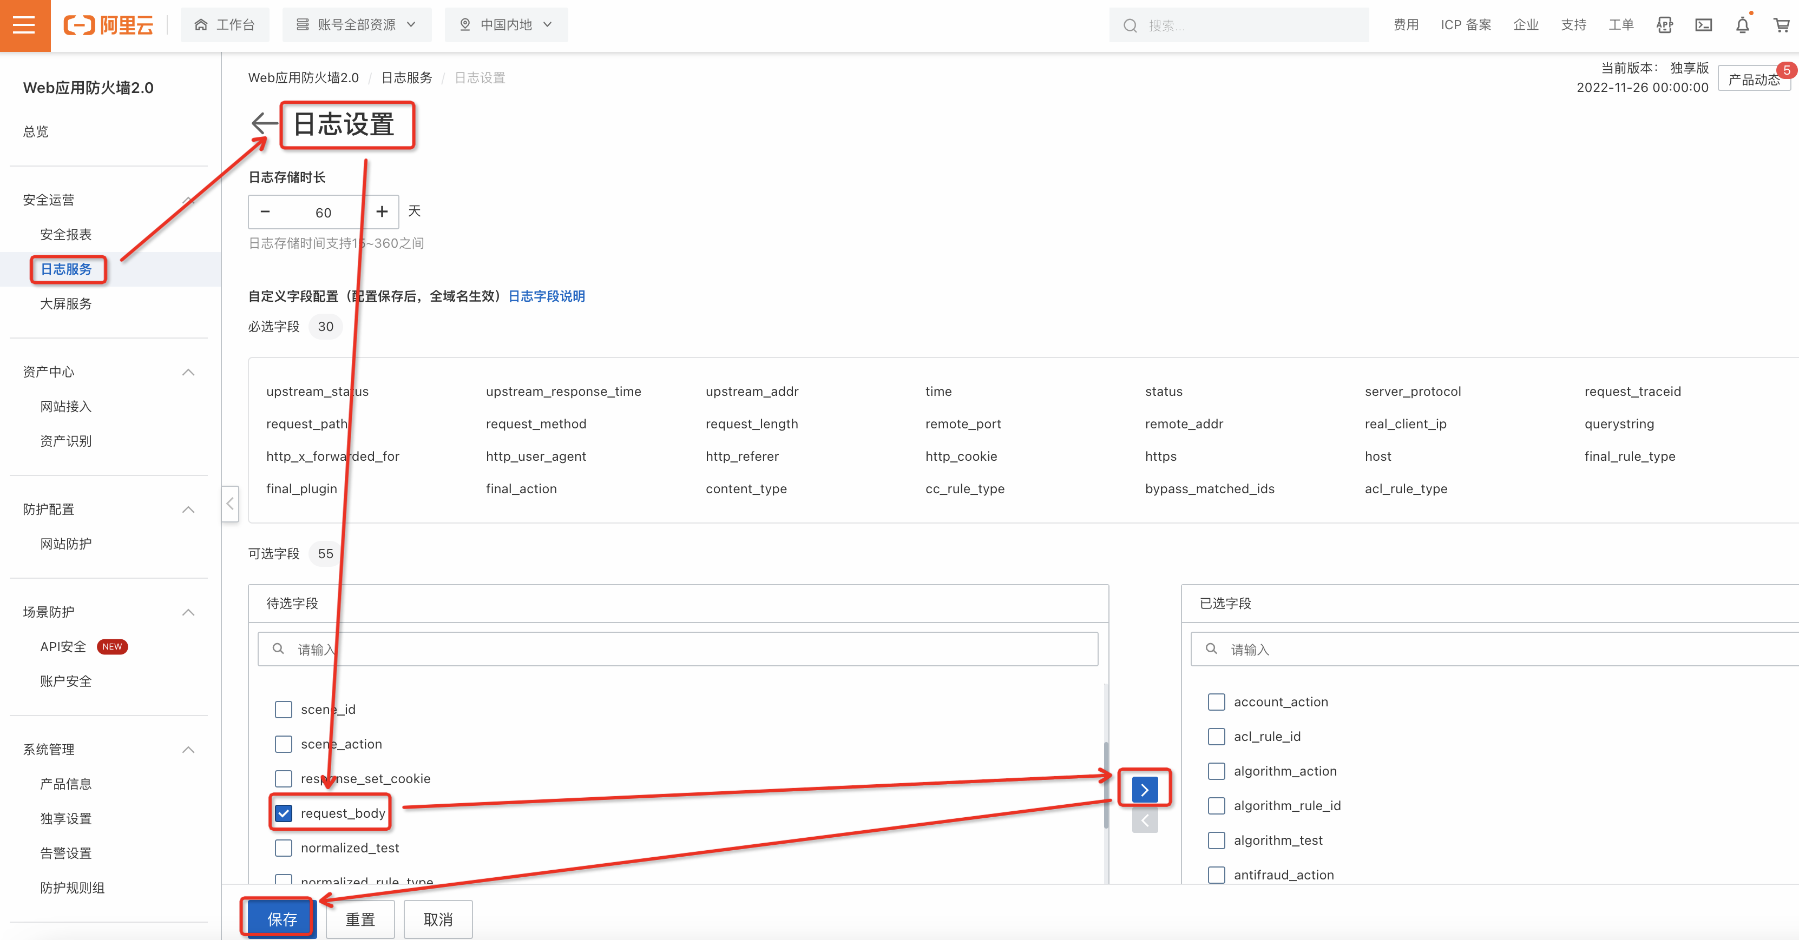Click the 产品动态 button

(x=1754, y=79)
